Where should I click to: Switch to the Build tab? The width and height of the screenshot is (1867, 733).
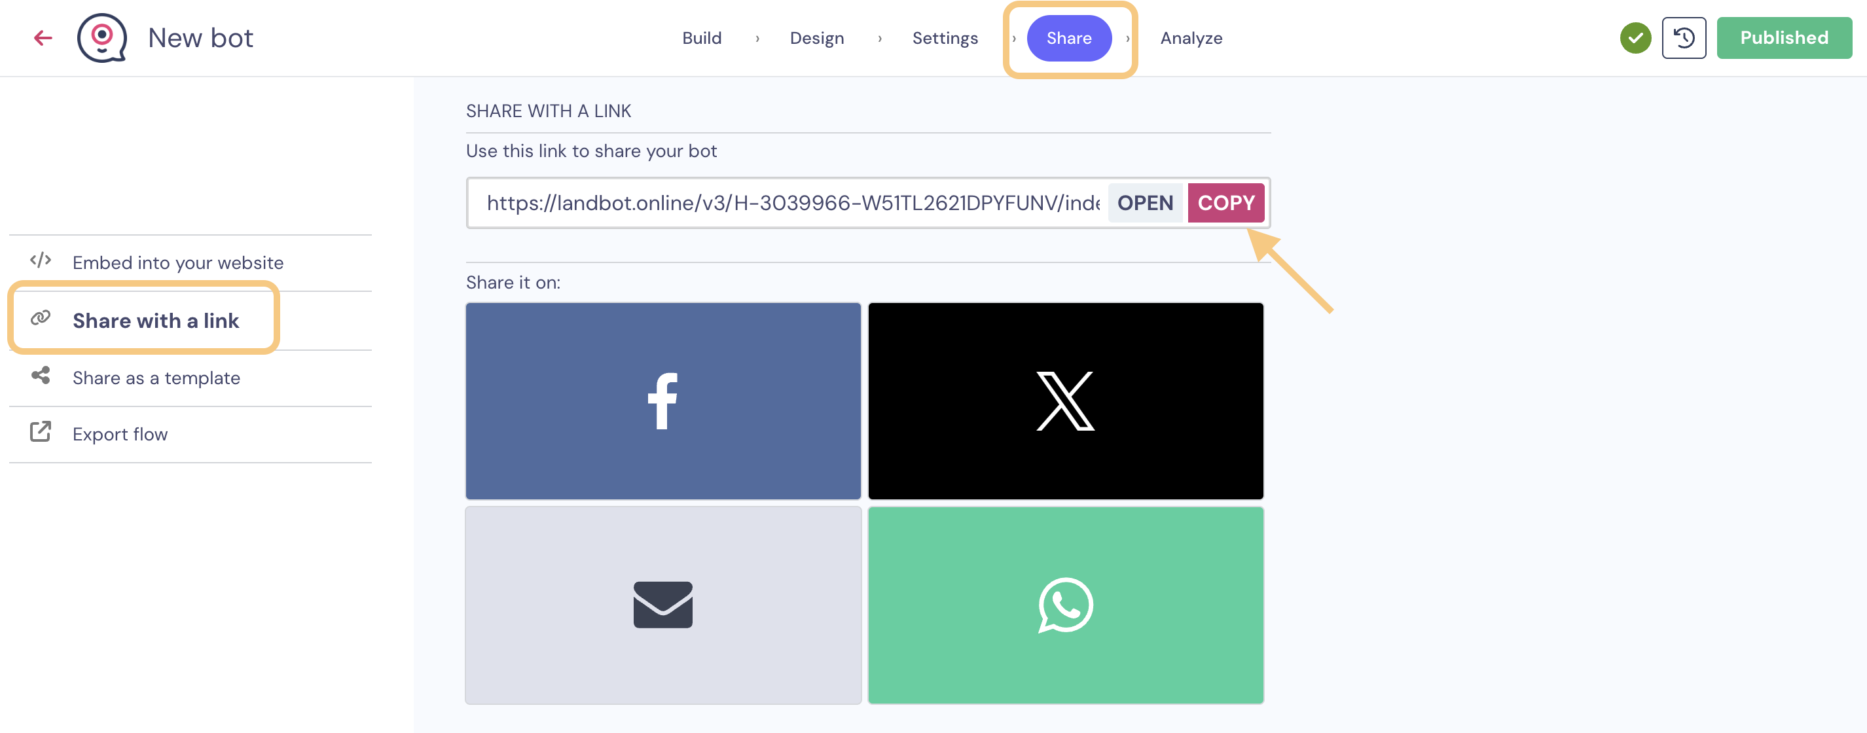tap(702, 38)
